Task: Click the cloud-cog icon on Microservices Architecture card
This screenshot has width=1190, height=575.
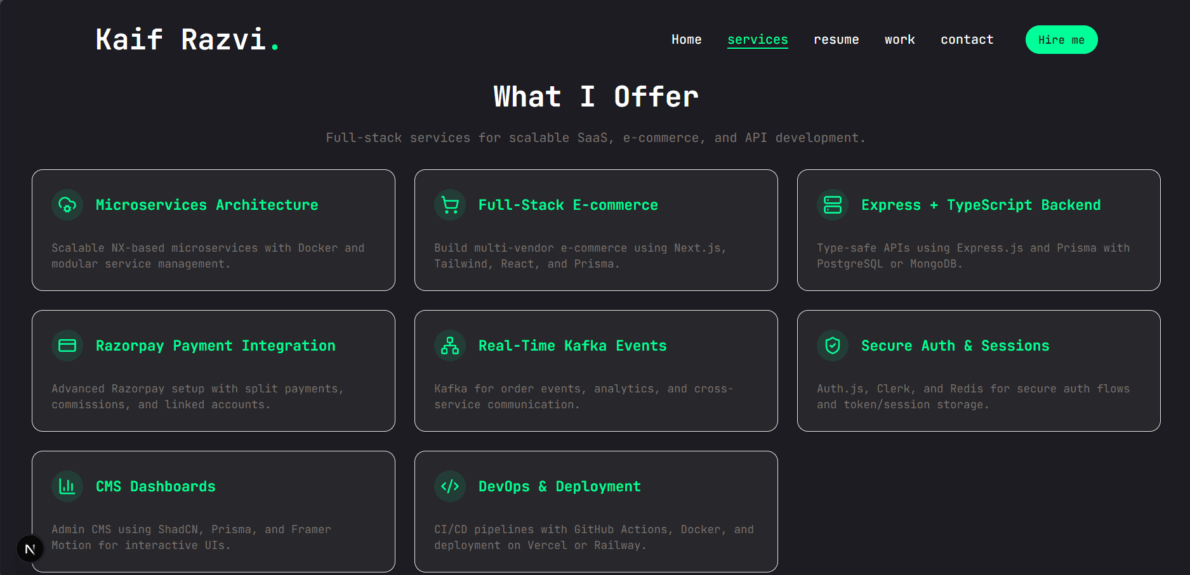Action: 67,205
